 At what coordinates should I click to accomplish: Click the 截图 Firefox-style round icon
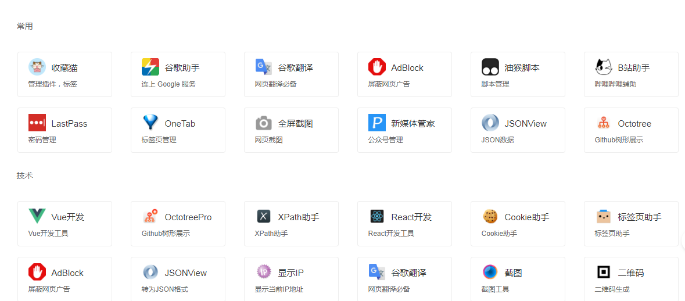pos(490,272)
